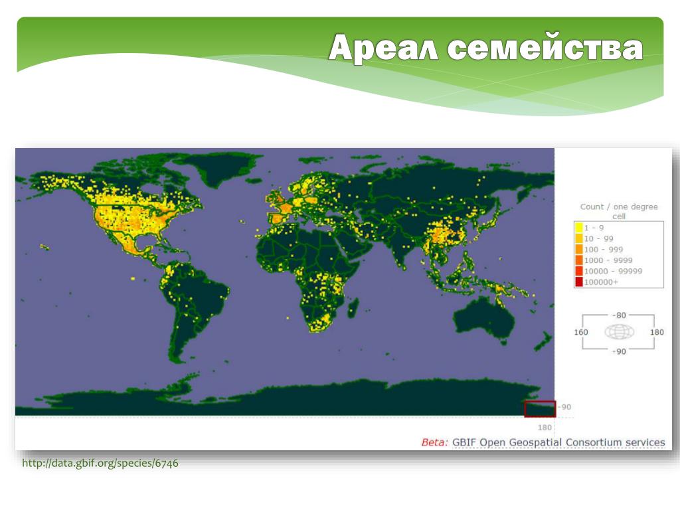
Task: Click the GBIF Open Geospatial Consortium services link
Action: [558, 442]
